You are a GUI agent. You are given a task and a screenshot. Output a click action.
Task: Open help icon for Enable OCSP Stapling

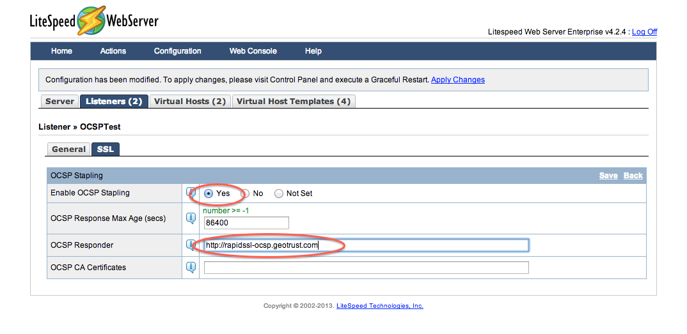[x=191, y=192]
